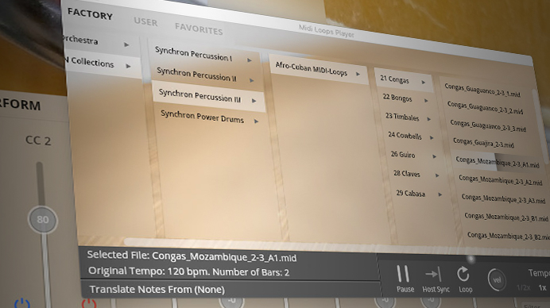Open the 26 Guiro folder
This screenshot has height=308, width=550.
403,155
